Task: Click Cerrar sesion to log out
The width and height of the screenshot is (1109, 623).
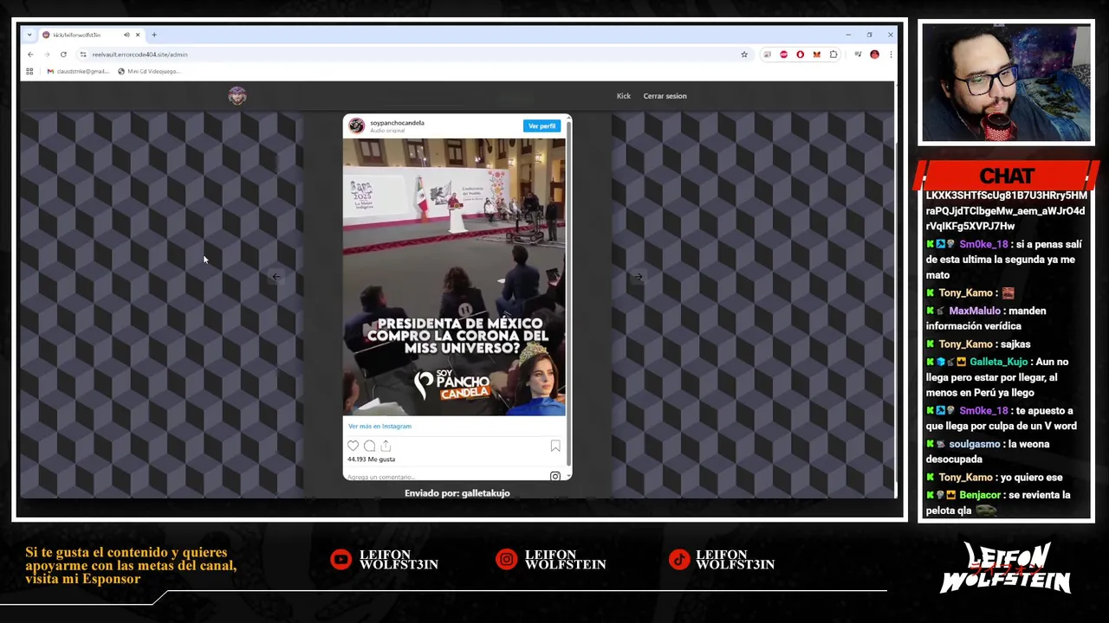Action: point(665,96)
